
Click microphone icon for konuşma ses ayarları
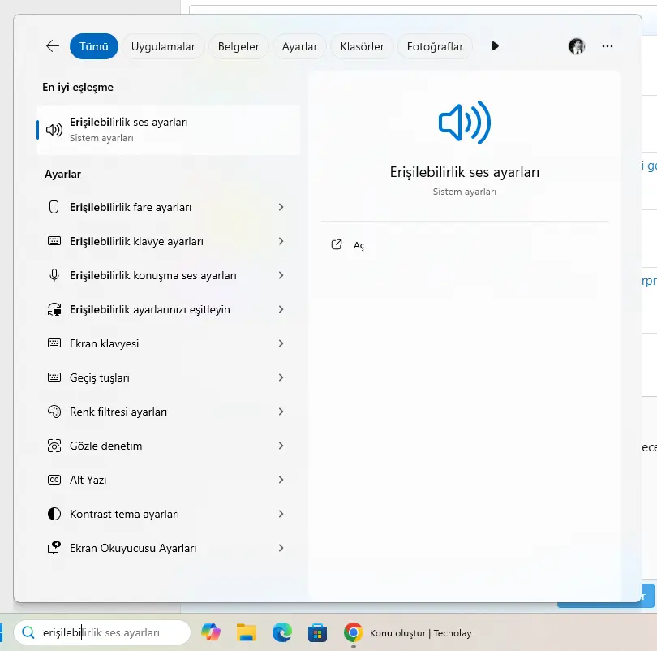[54, 275]
